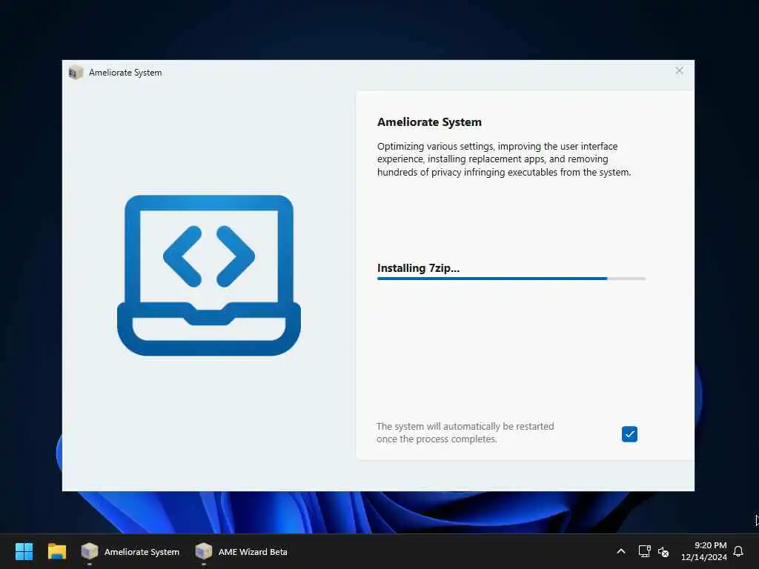Image resolution: width=759 pixels, height=569 pixels.
Task: Open network status tray icon
Action: pos(644,551)
